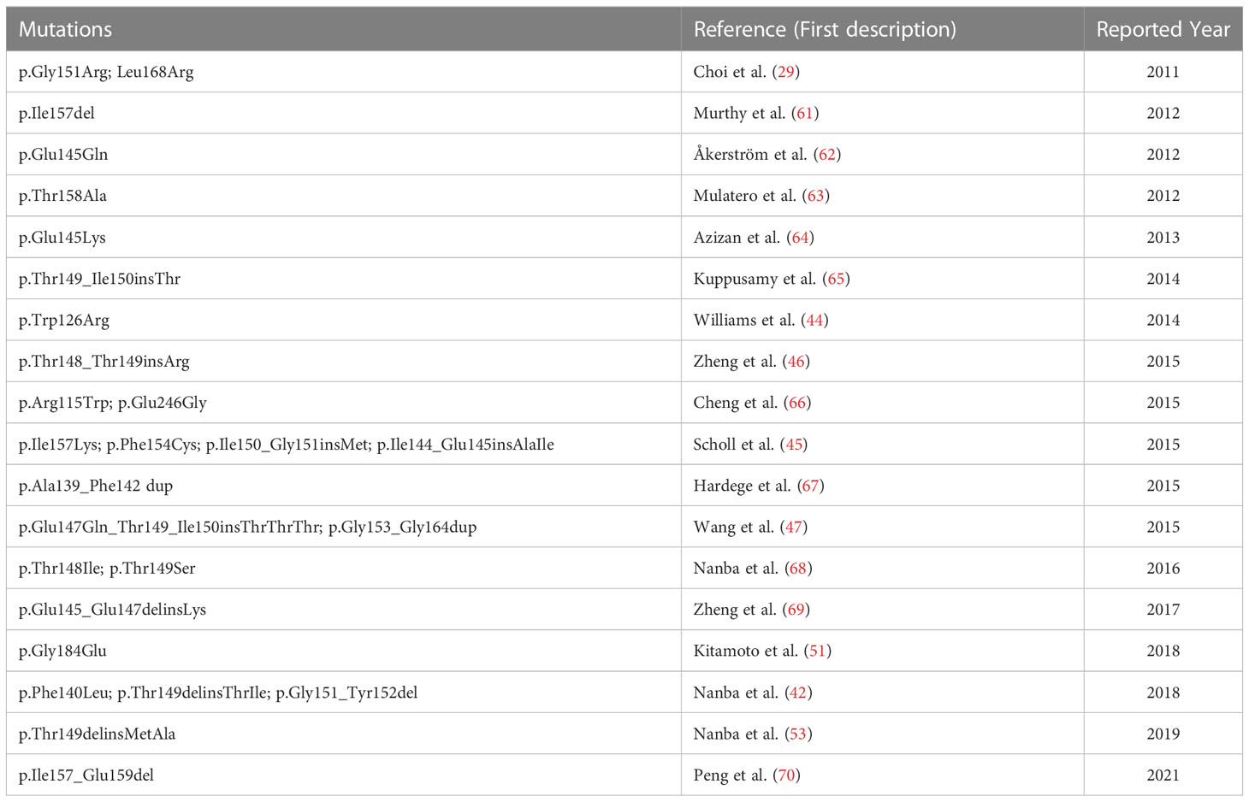
Task: Open reference link 61 for Murthy et al.
Action: click(805, 113)
